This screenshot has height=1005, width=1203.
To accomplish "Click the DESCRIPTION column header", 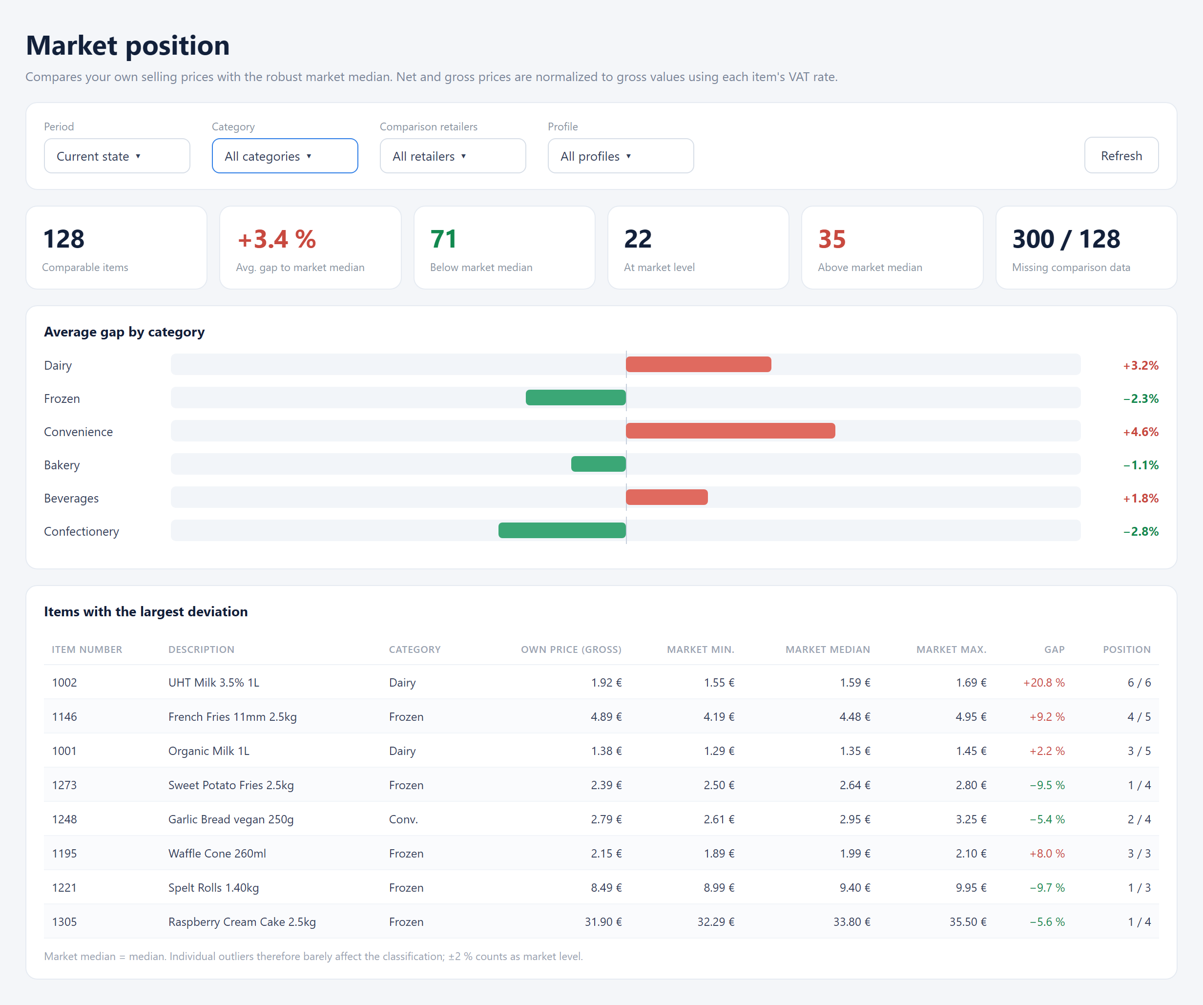I will 201,650.
